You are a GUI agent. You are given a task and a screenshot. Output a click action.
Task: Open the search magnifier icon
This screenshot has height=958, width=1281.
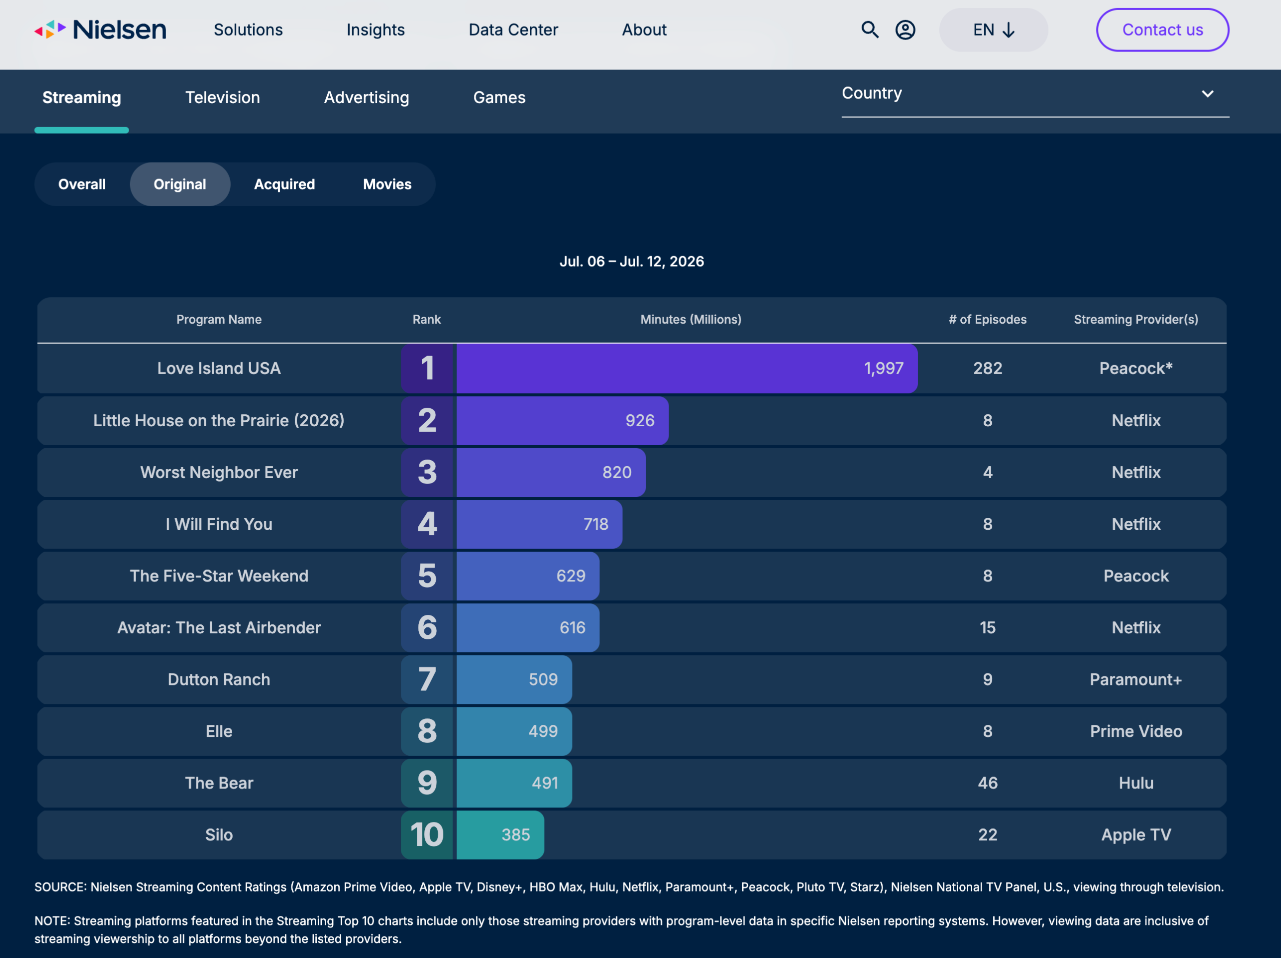tap(869, 30)
